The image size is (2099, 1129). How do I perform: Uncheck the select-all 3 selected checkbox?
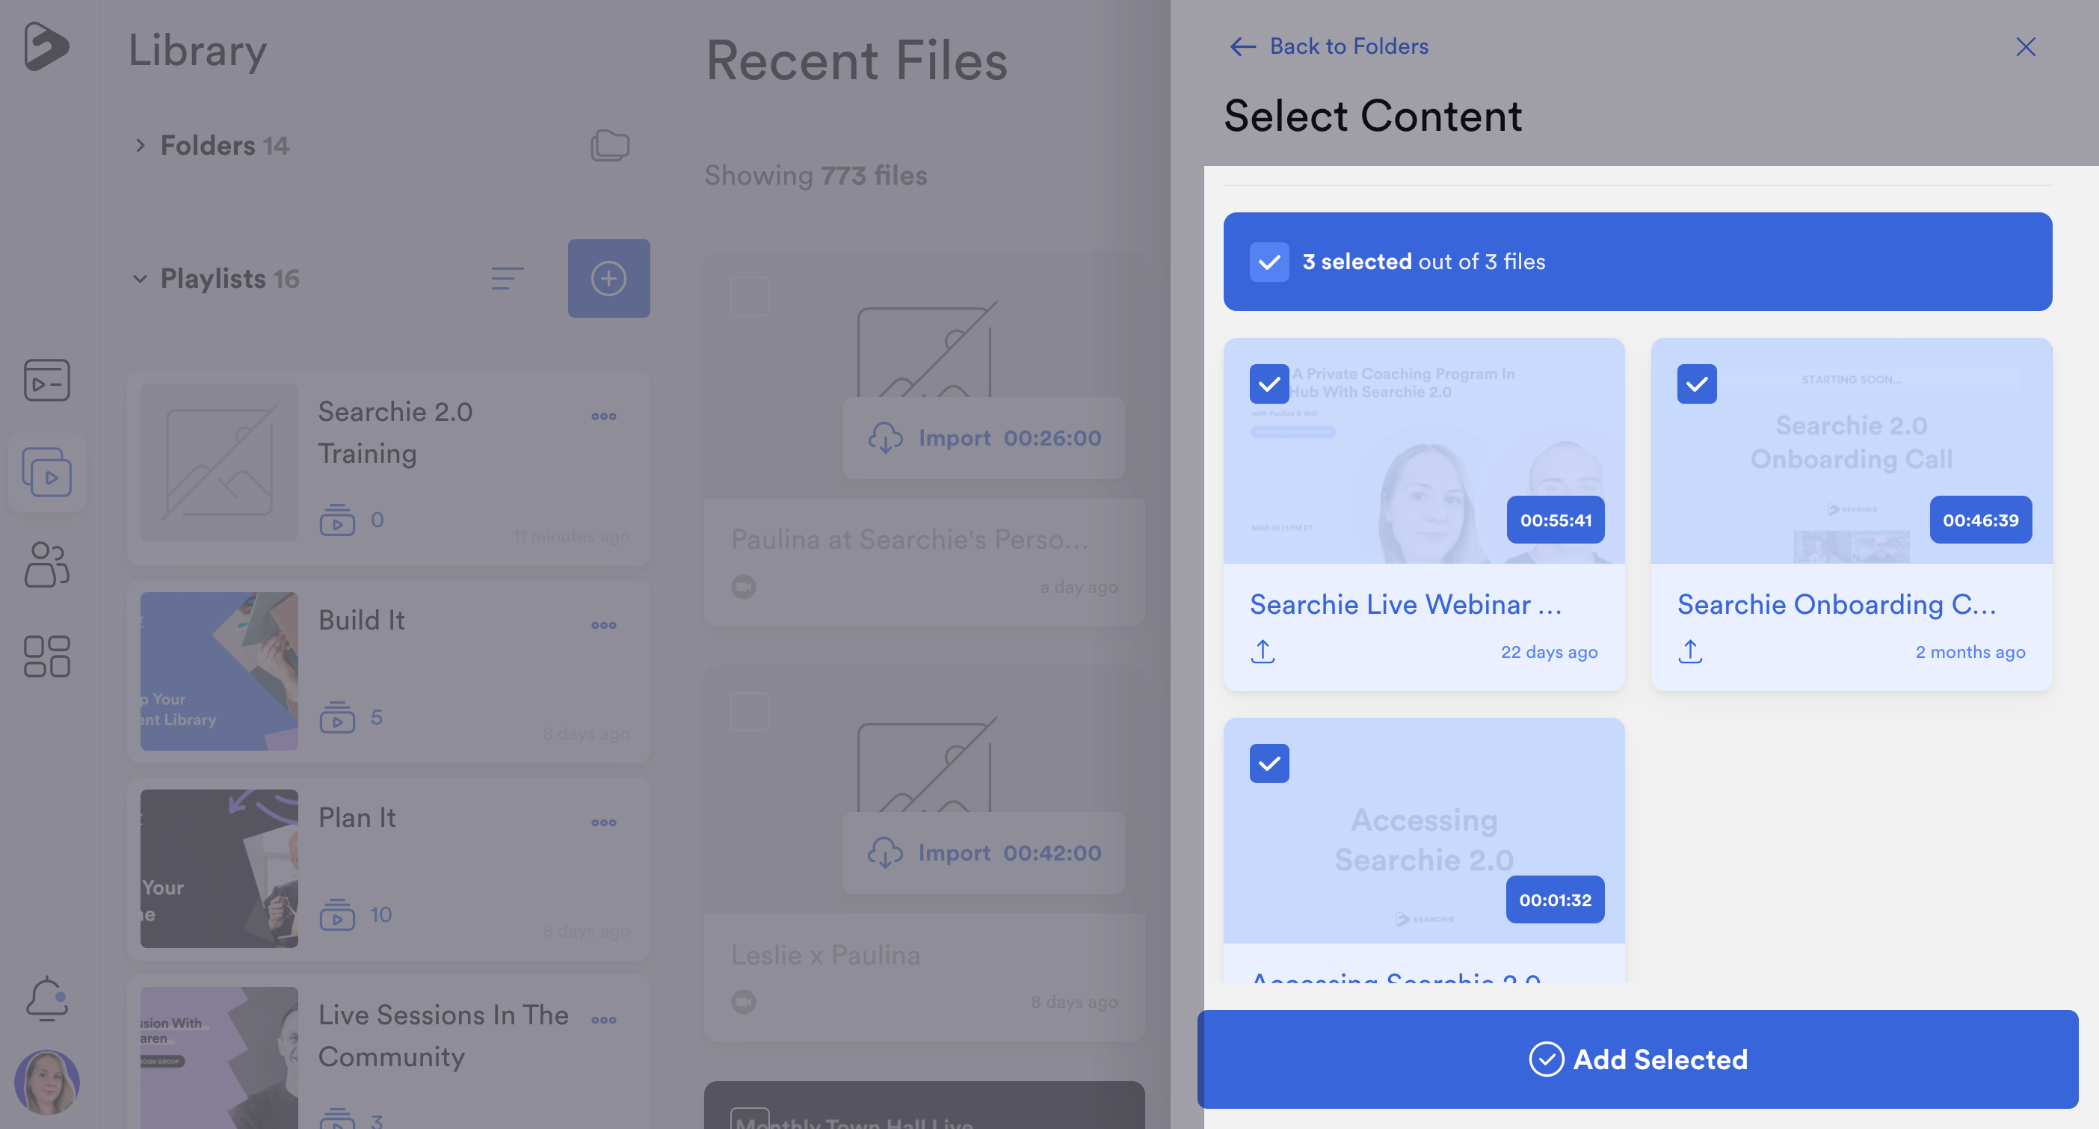(1269, 262)
